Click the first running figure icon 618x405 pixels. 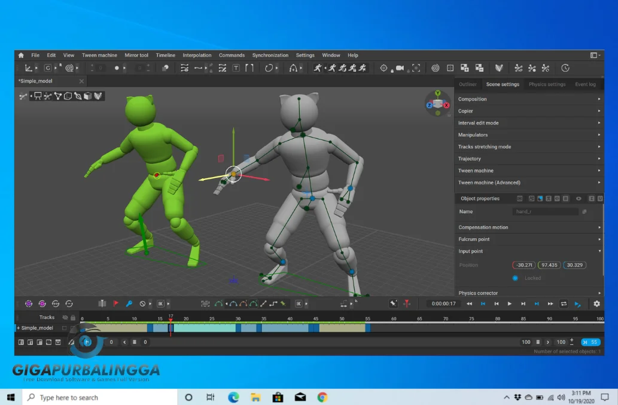317,68
